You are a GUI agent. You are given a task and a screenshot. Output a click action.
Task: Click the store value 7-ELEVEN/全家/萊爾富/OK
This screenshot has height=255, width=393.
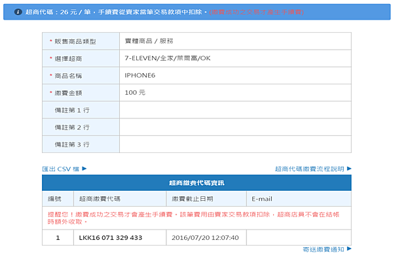tap(168, 58)
